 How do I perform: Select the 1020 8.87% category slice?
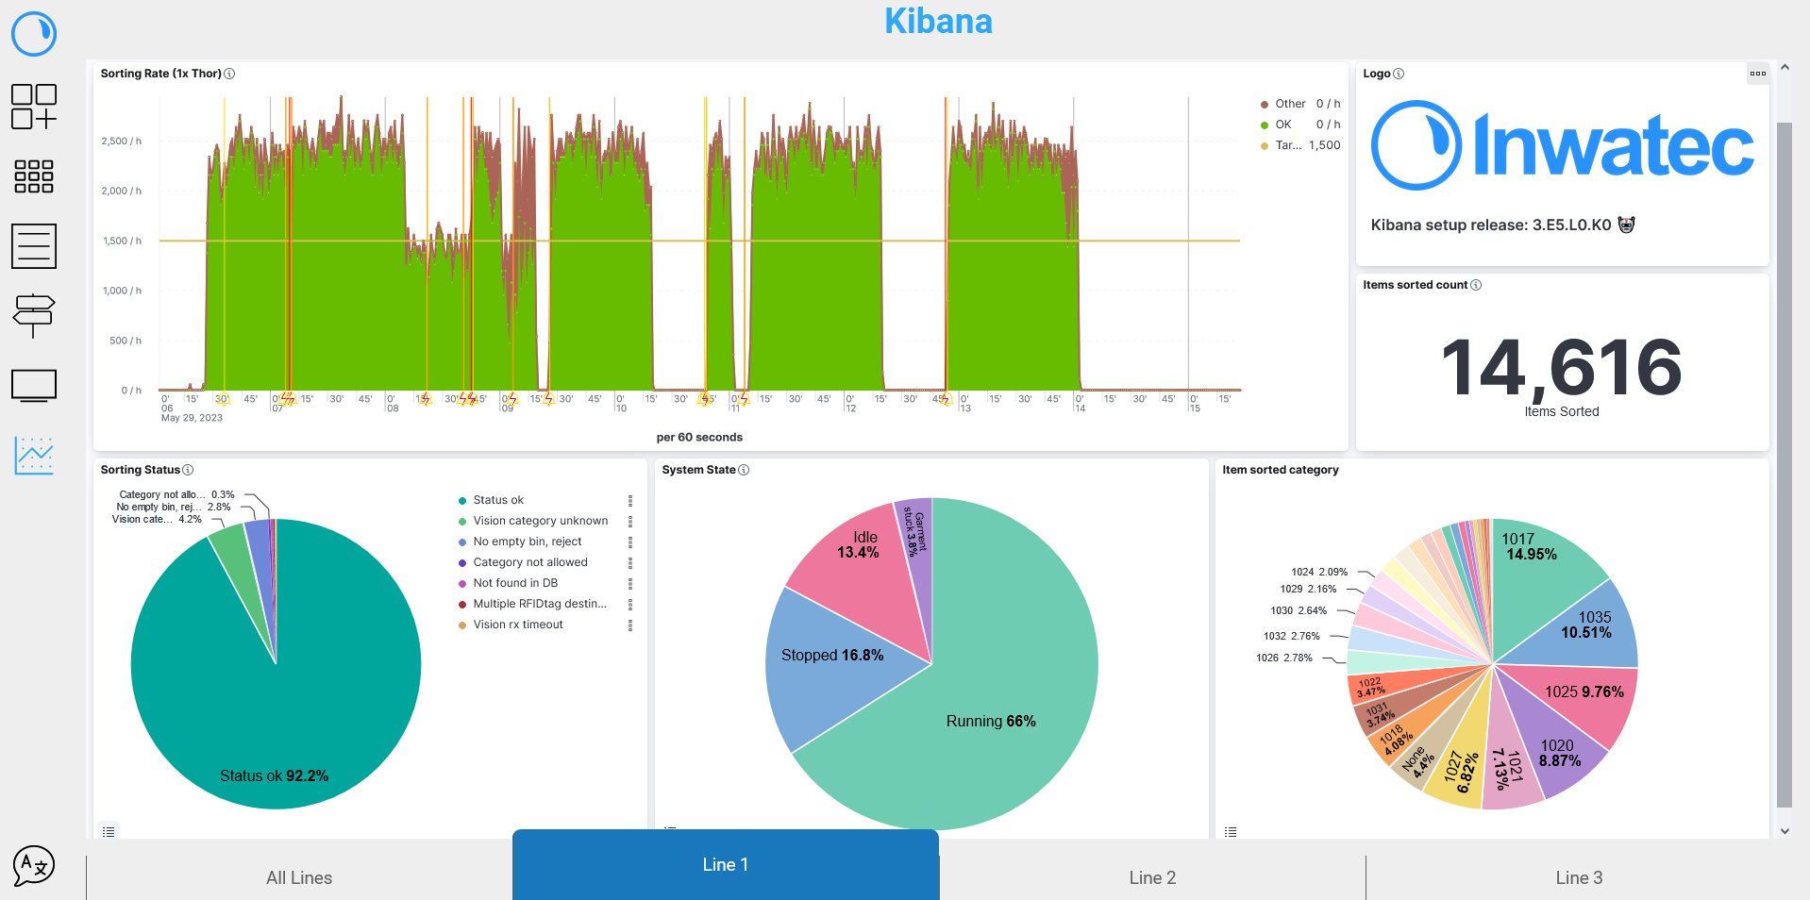(x=1560, y=753)
